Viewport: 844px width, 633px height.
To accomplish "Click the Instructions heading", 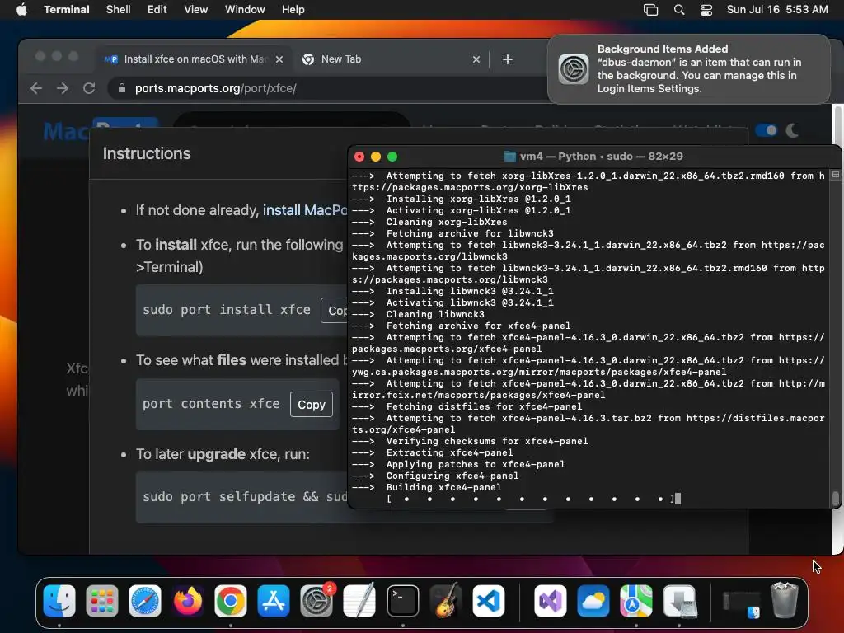I will (x=147, y=153).
